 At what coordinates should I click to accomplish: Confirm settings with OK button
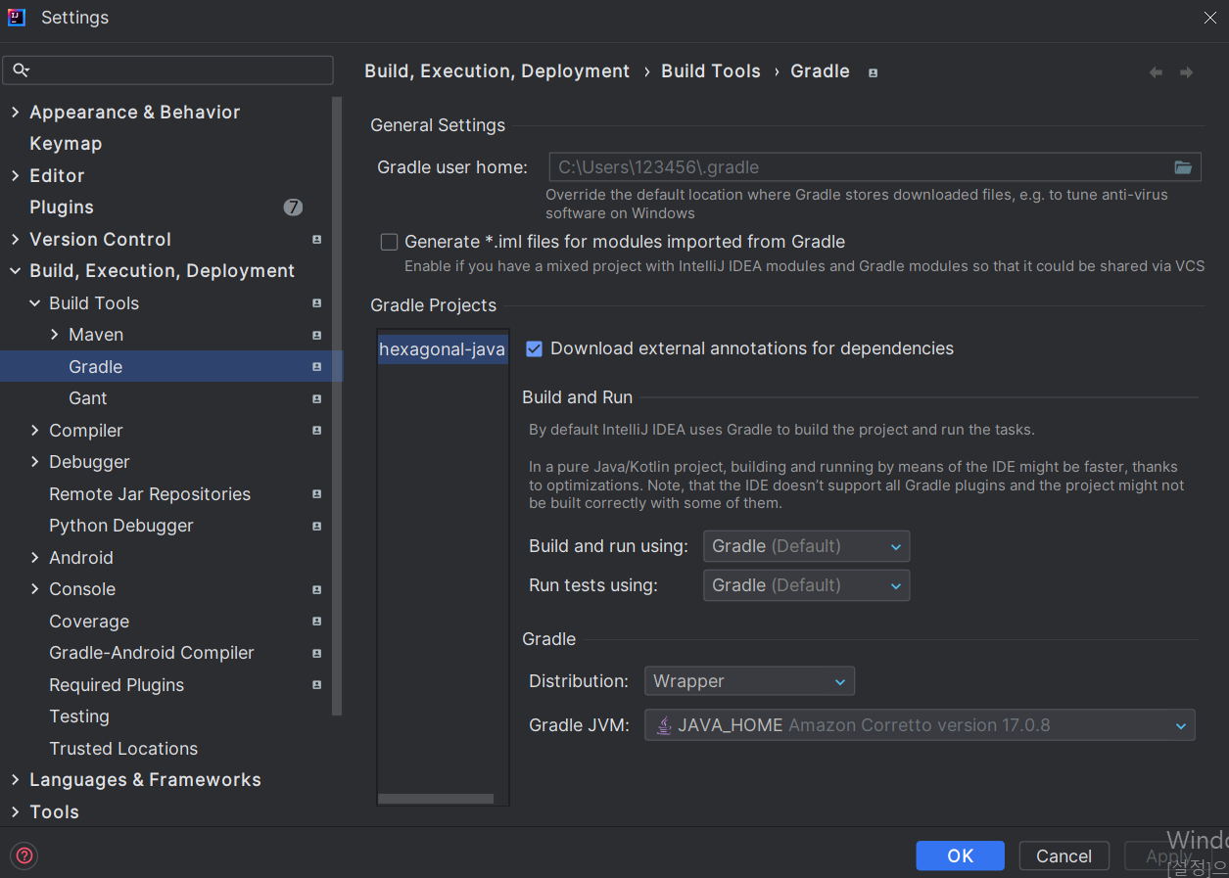(960, 855)
